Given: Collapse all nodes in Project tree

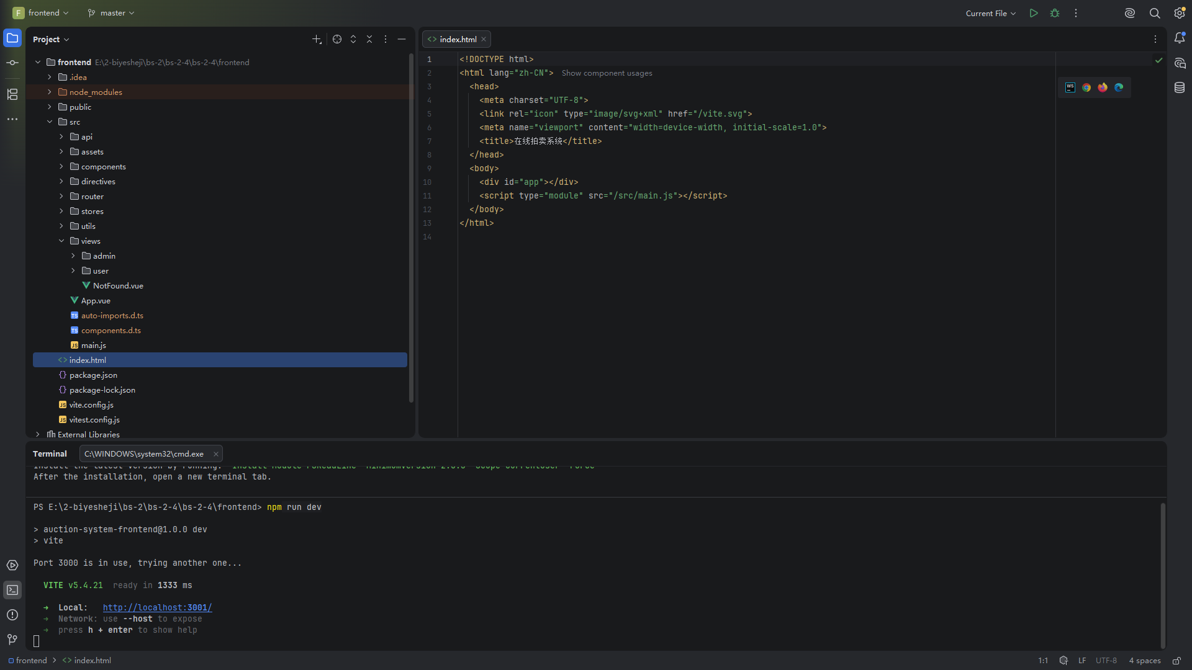Looking at the screenshot, I should tap(369, 39).
